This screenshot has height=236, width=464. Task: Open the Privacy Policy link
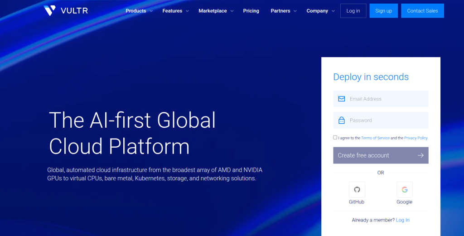(x=416, y=138)
